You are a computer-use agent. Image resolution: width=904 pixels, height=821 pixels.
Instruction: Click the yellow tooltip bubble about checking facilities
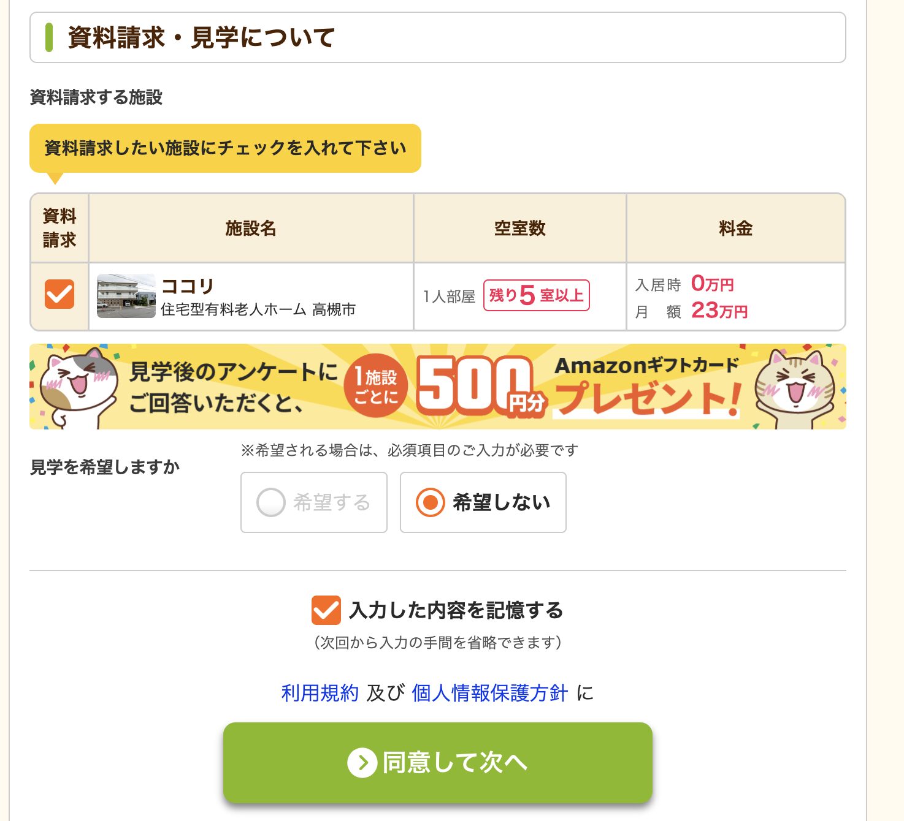tap(225, 147)
